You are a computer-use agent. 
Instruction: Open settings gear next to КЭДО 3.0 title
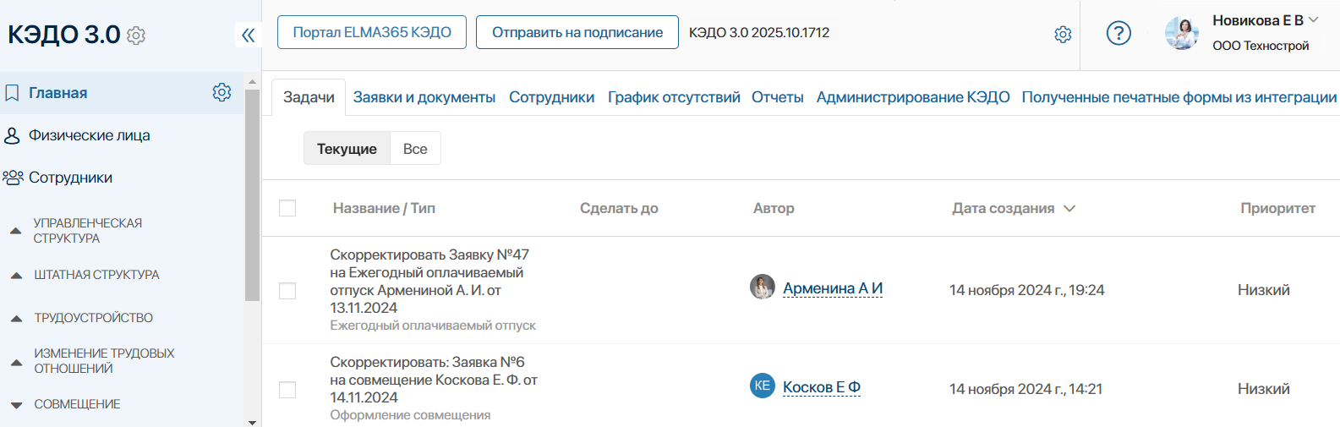[x=135, y=36]
